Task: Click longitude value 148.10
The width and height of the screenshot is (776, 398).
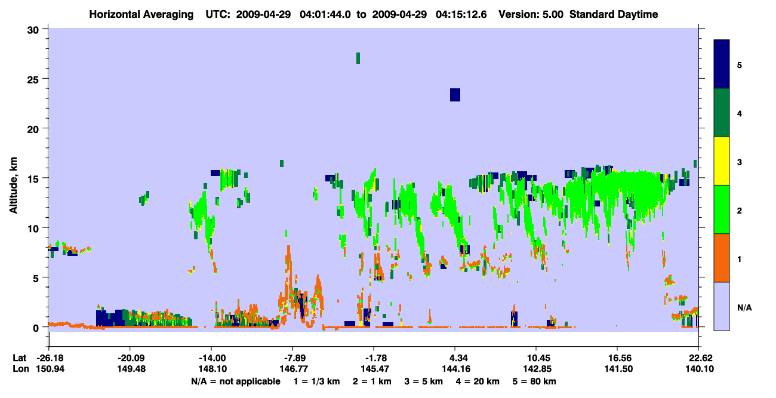Action: click(211, 369)
